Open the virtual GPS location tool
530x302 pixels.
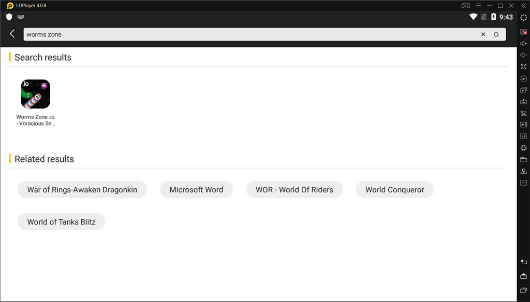[523, 171]
